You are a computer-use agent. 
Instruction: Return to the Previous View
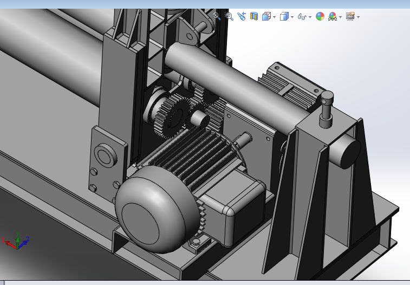point(242,16)
